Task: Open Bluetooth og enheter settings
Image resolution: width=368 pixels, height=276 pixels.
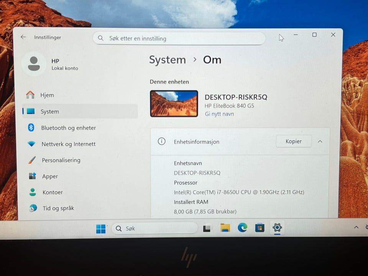Action: coord(80,128)
